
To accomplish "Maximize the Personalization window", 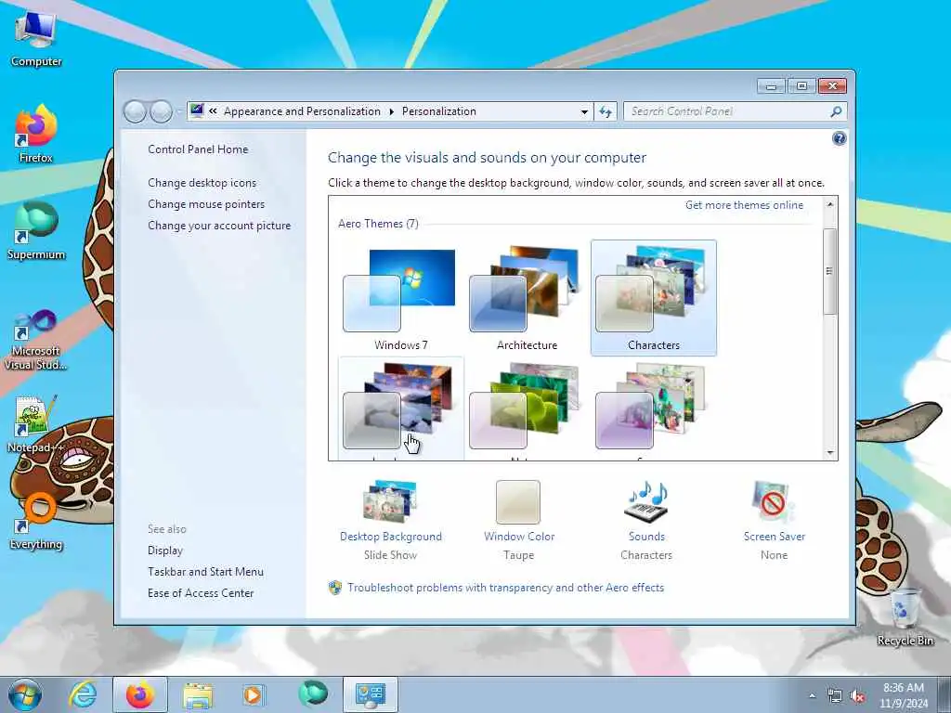I will click(x=801, y=86).
